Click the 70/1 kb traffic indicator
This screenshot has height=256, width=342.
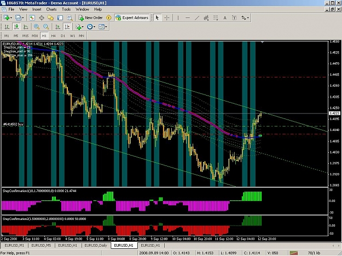pos(314,253)
